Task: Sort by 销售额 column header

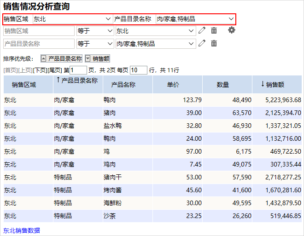Action: pyautogui.click(x=277, y=85)
